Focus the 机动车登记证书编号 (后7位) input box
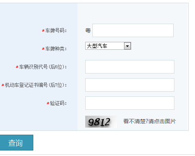 point(130,85)
